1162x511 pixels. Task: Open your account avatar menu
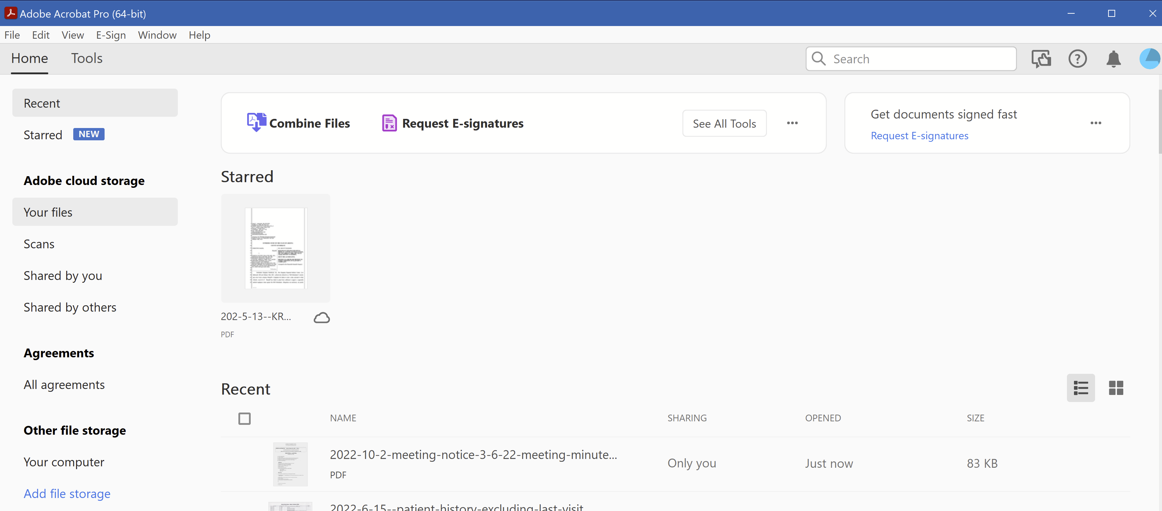[x=1150, y=59]
